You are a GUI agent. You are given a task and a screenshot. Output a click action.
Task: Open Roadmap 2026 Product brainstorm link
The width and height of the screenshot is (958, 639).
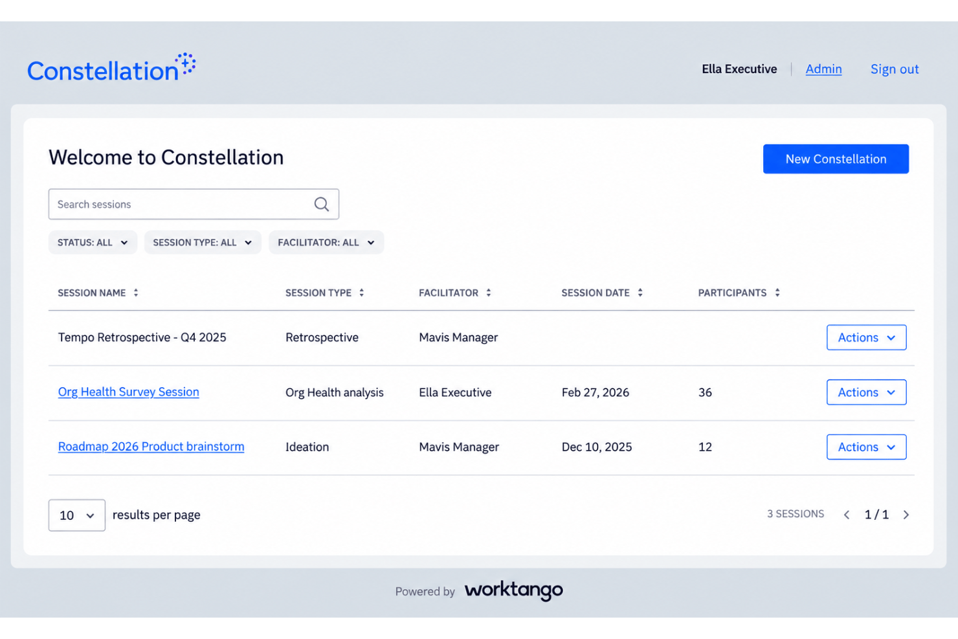pyautogui.click(x=151, y=447)
